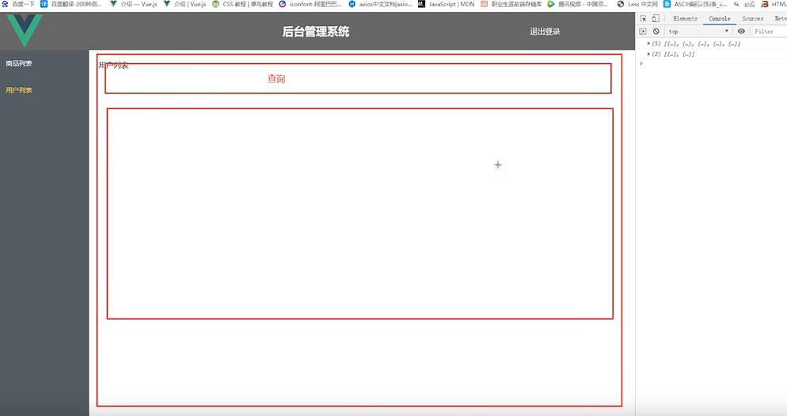Activate DevTools inspect element picker icon

tap(643, 18)
